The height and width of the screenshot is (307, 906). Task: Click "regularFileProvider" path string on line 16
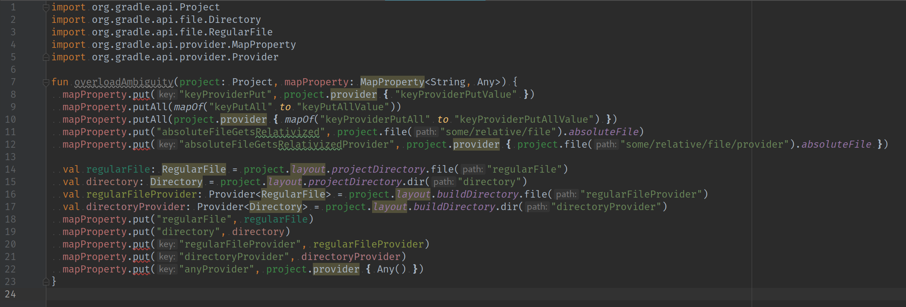click(642, 194)
